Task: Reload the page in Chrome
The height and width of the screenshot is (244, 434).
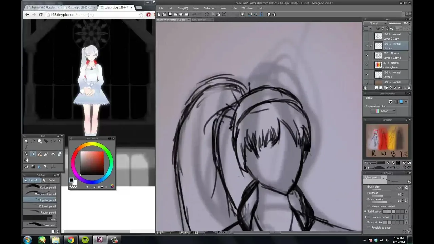Action: 41,15
